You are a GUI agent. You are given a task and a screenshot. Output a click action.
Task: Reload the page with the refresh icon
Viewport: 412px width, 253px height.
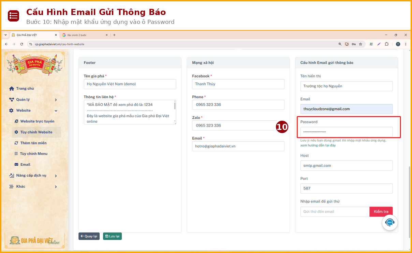(21, 44)
